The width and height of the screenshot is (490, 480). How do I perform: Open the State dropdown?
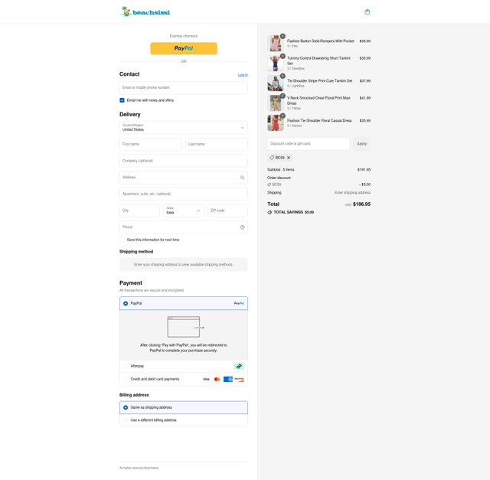click(x=184, y=211)
